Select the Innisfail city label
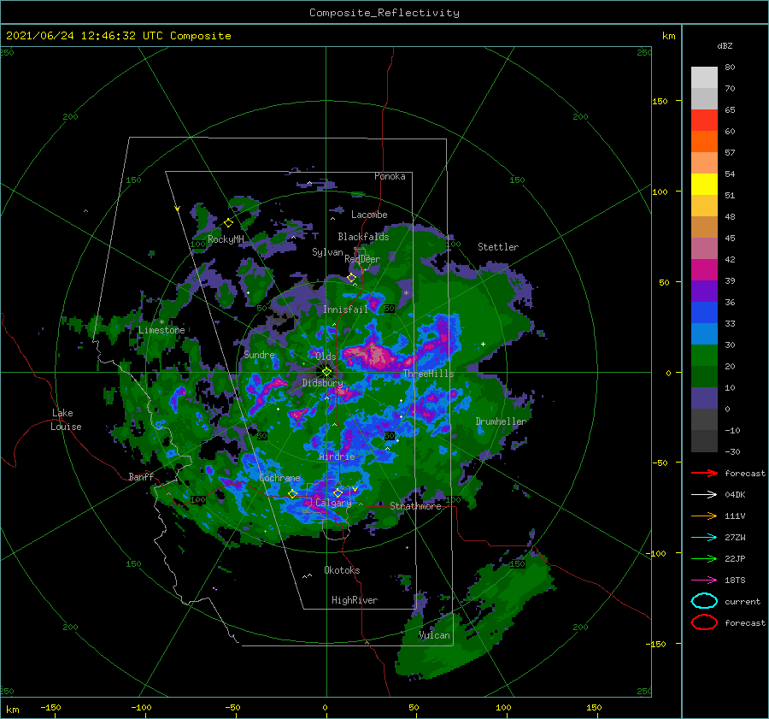The height and width of the screenshot is (719, 769). click(x=345, y=309)
